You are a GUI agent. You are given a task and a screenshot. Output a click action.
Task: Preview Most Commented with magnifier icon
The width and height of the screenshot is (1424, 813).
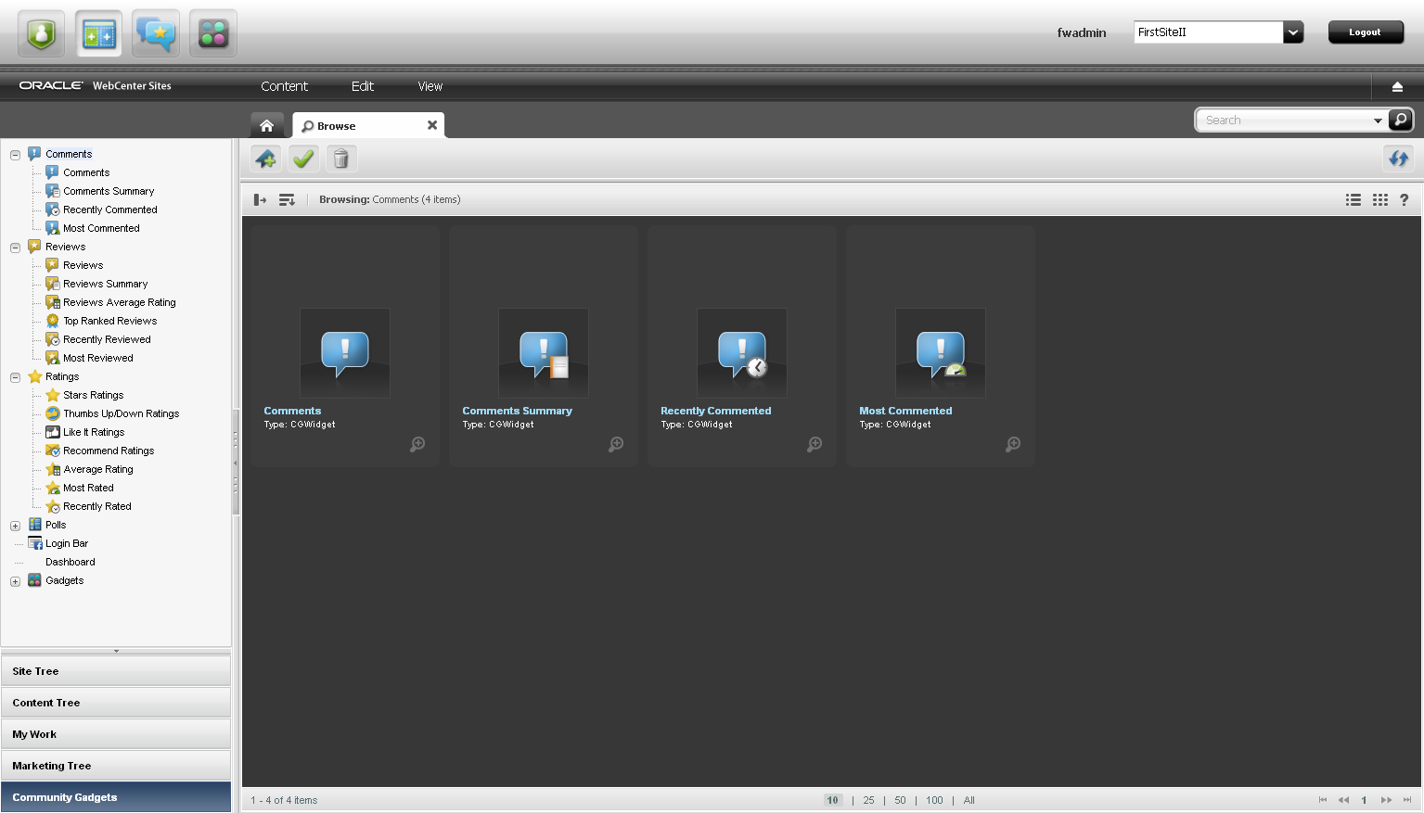coord(1013,444)
